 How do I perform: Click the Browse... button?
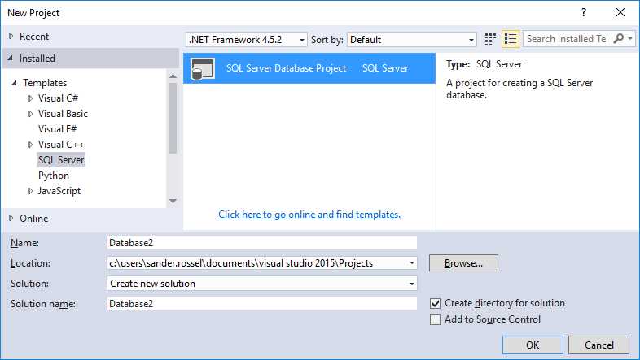coord(463,263)
